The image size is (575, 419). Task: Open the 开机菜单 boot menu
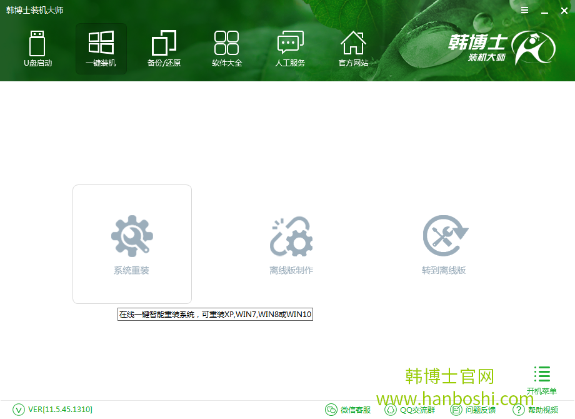[x=541, y=378]
